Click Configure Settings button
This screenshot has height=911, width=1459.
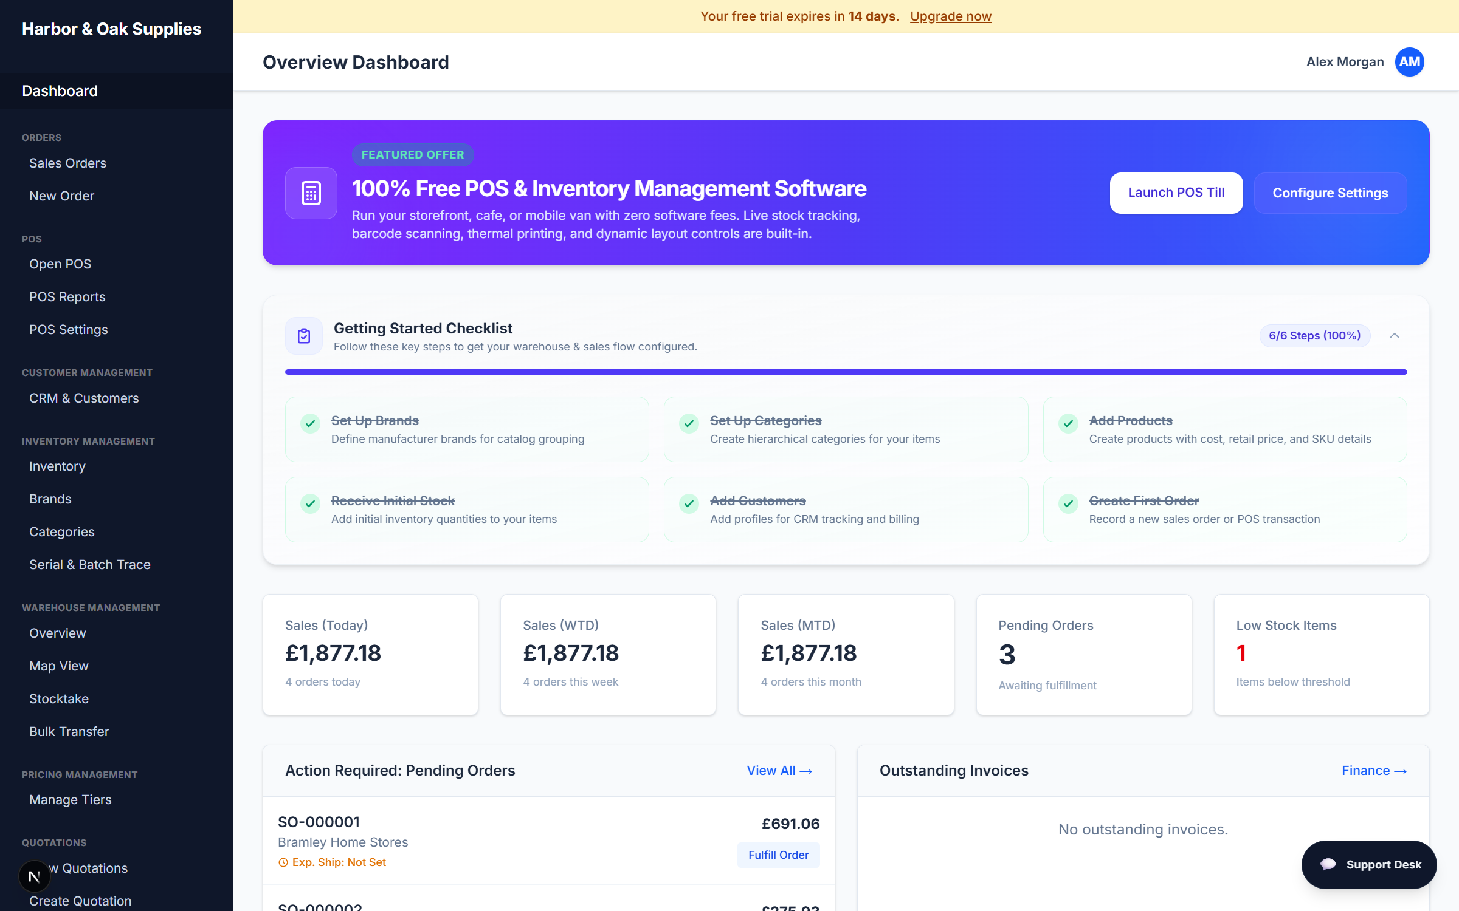click(x=1330, y=193)
